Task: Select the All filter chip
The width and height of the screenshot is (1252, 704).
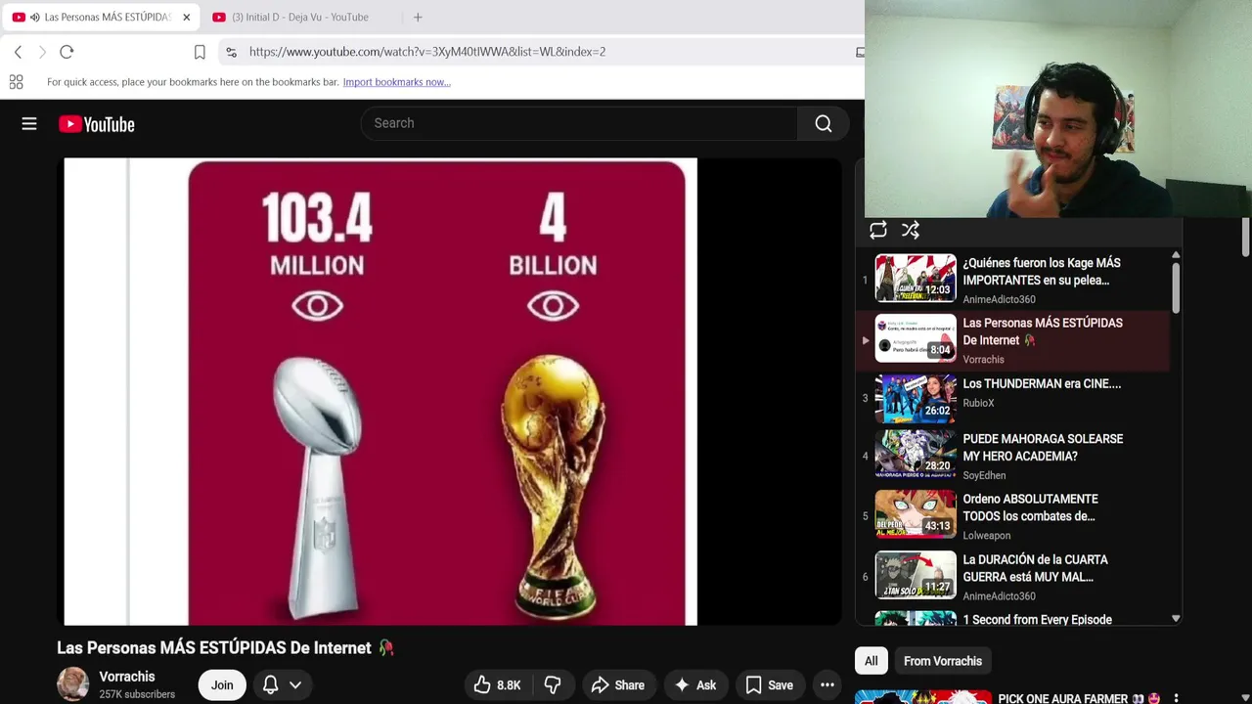Action: tap(871, 661)
